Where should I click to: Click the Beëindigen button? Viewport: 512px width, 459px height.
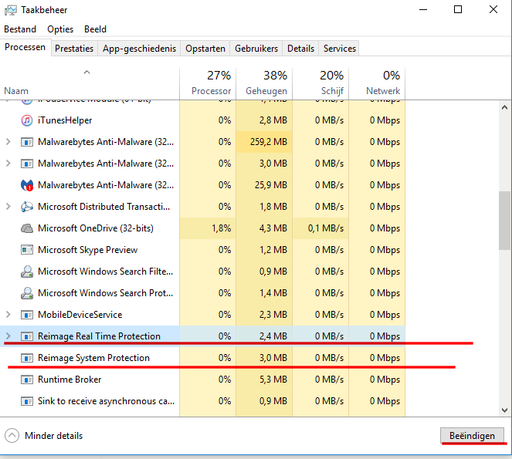[472, 436]
